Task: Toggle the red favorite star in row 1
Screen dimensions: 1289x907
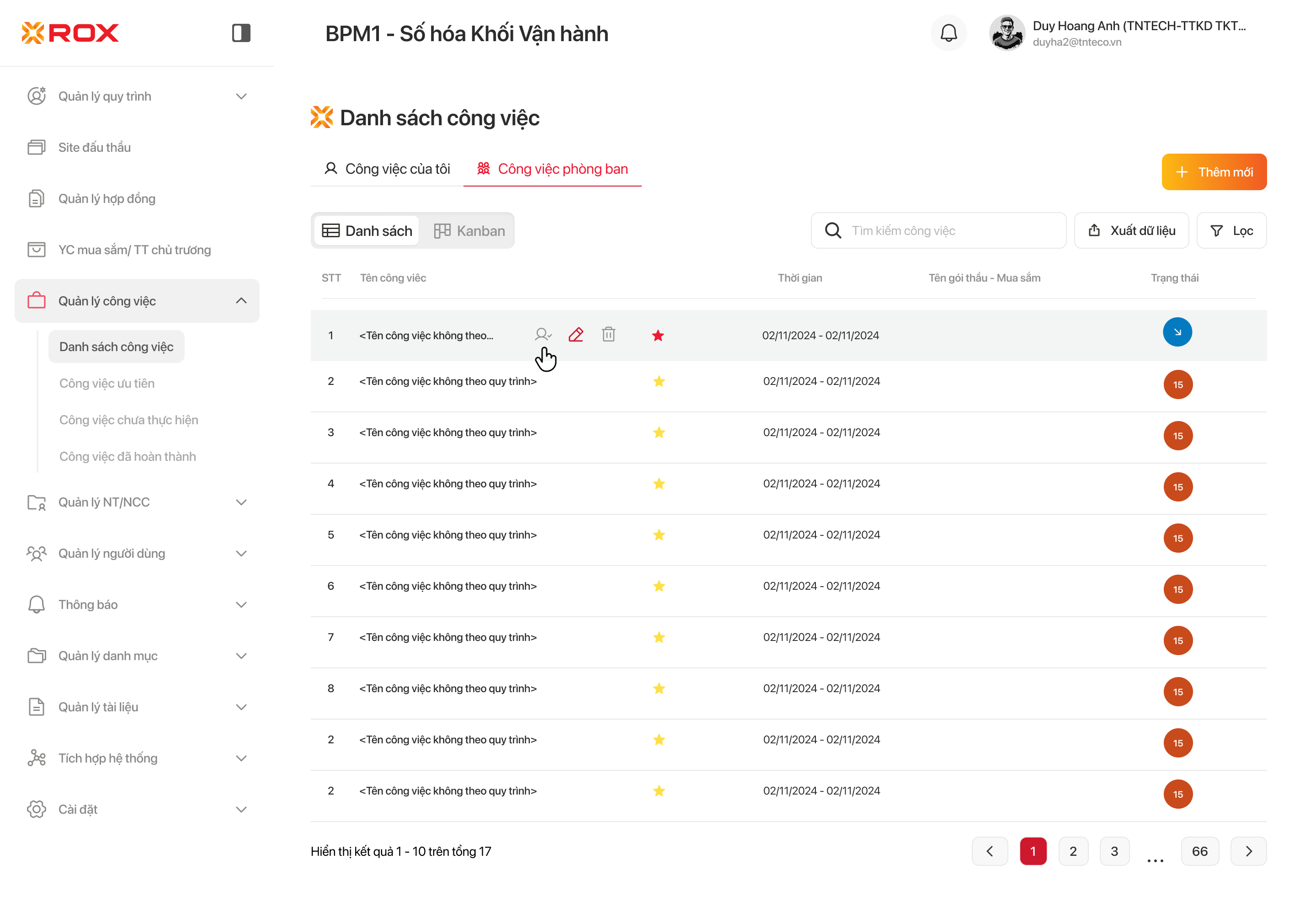Action: pyautogui.click(x=658, y=336)
